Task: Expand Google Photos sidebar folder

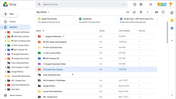Action: point(5,72)
